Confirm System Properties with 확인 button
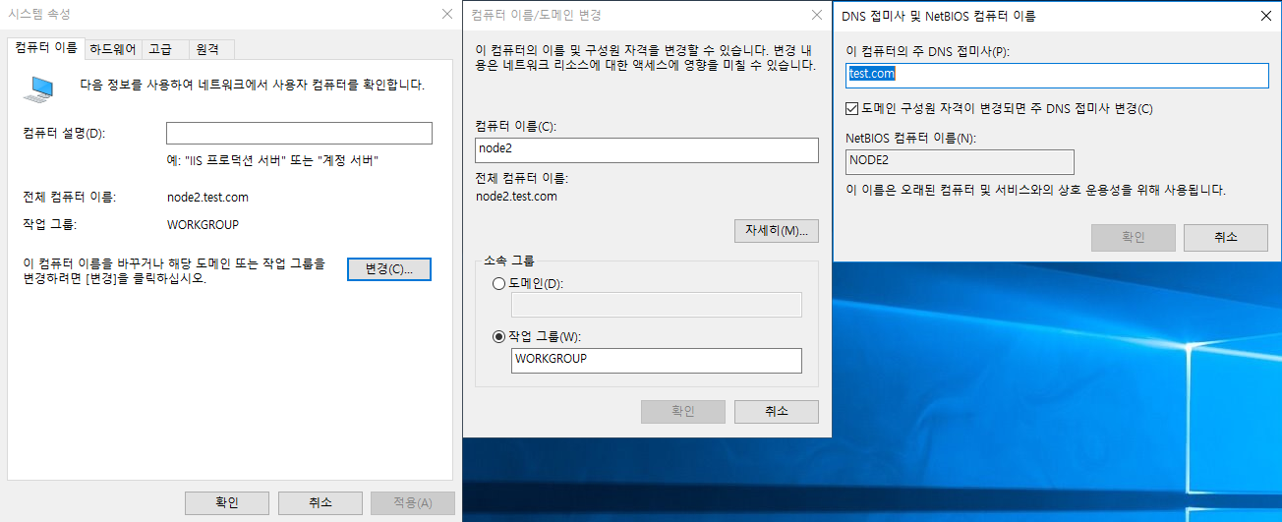The image size is (1282, 522). coord(227,502)
